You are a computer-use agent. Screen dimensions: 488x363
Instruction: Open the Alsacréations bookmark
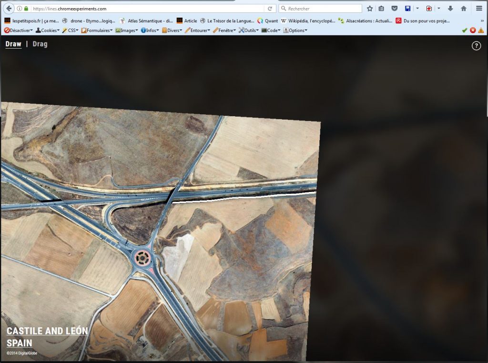click(366, 21)
